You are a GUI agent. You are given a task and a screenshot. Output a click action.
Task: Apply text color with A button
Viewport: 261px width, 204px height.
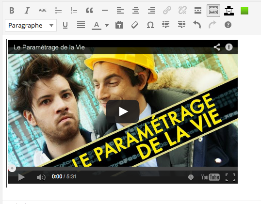tap(97, 26)
